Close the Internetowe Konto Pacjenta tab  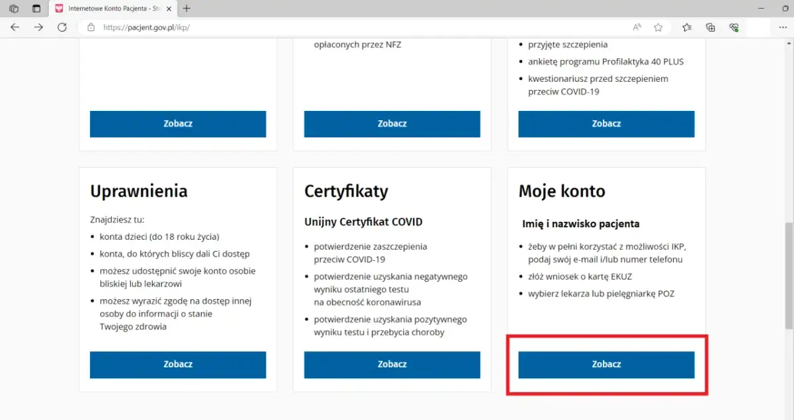(168, 9)
